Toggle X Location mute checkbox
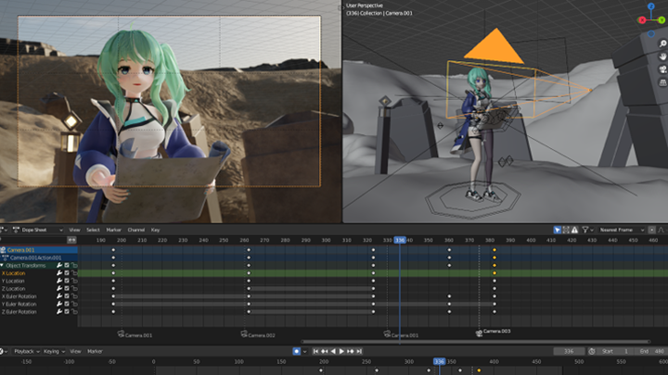Image resolution: width=668 pixels, height=375 pixels. pyautogui.click(x=67, y=273)
